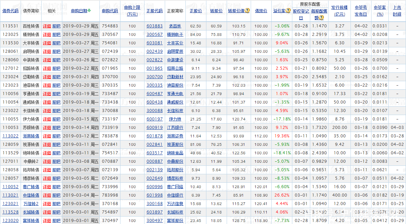The height and width of the screenshot is (224, 406).
Task: Open stock code link 001965
Action: click(x=155, y=68)
